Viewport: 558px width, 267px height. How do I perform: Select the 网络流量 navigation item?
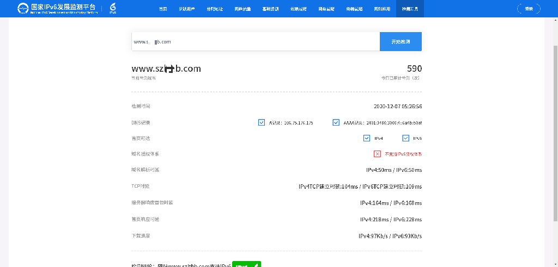click(x=242, y=9)
